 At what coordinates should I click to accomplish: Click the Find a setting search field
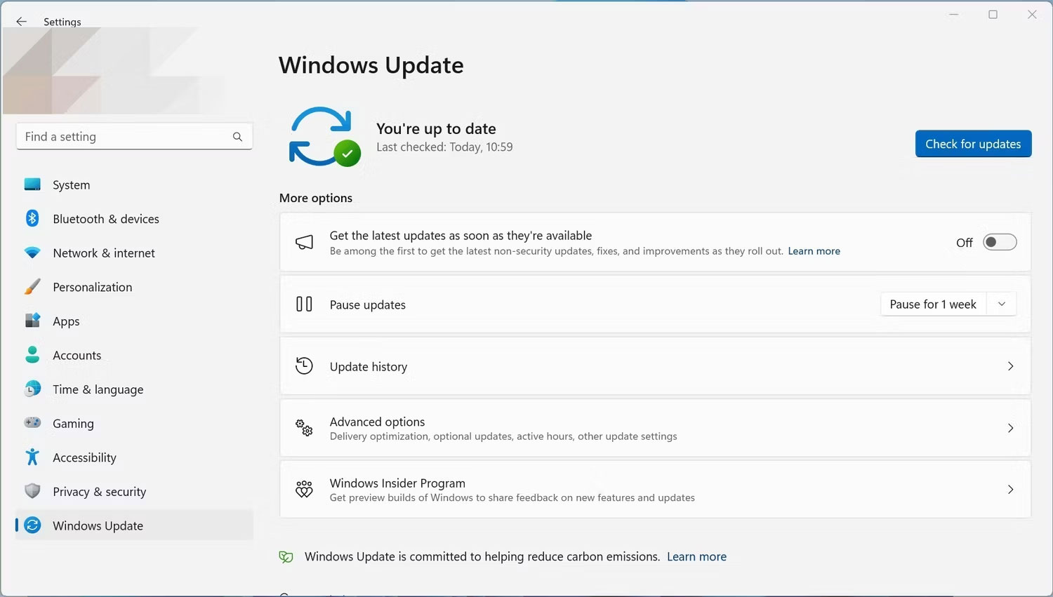click(x=123, y=137)
